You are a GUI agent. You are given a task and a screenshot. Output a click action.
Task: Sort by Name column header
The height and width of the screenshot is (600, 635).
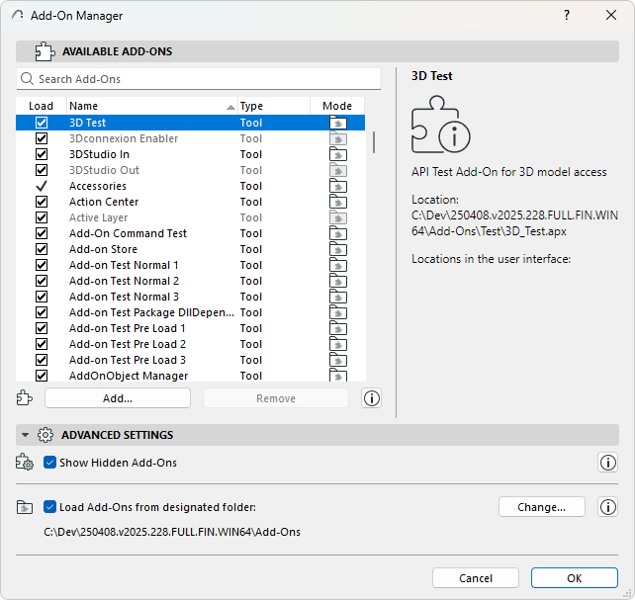tap(152, 106)
